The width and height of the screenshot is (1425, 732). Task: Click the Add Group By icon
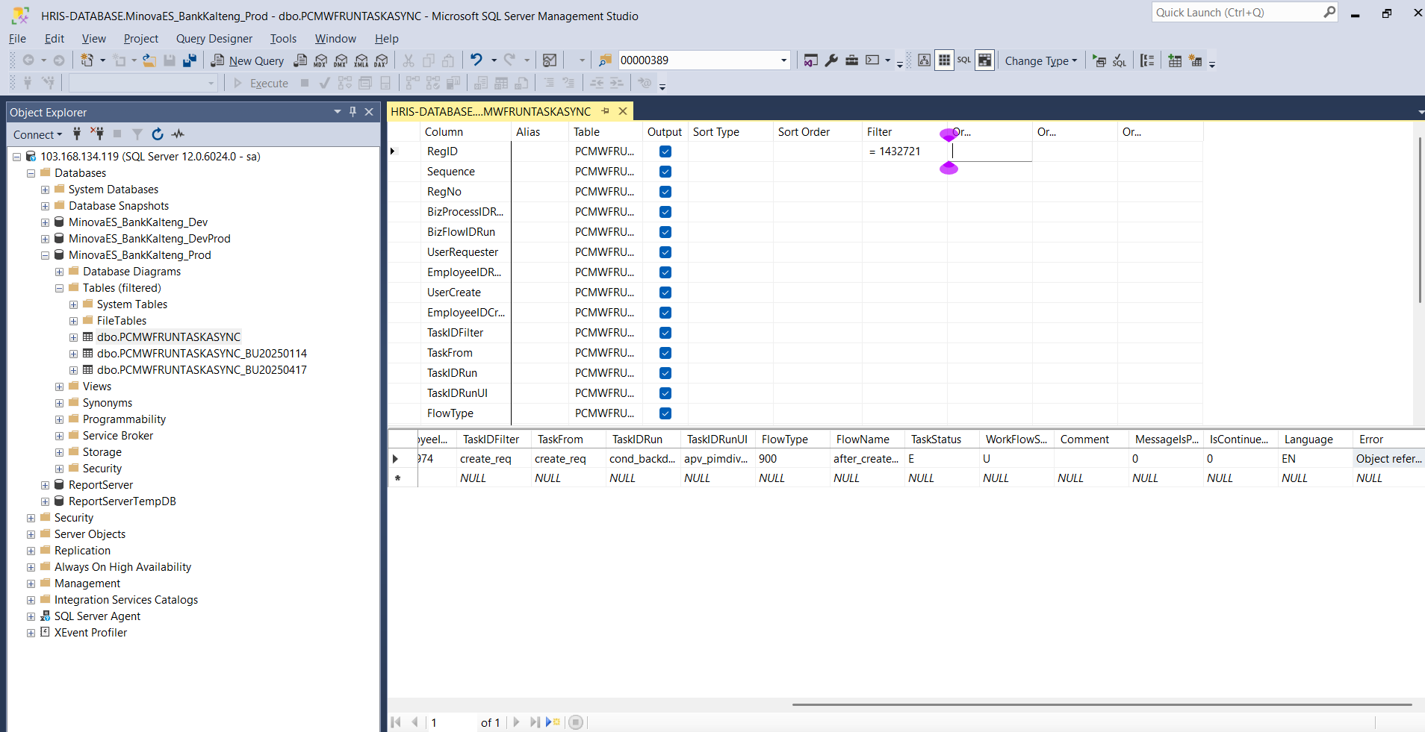tap(1148, 60)
